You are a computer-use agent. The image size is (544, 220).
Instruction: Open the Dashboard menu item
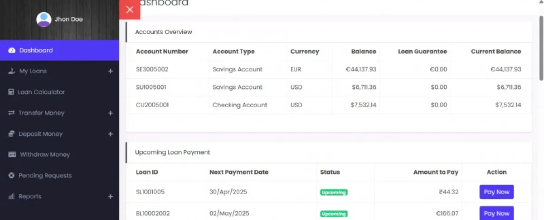point(59,50)
